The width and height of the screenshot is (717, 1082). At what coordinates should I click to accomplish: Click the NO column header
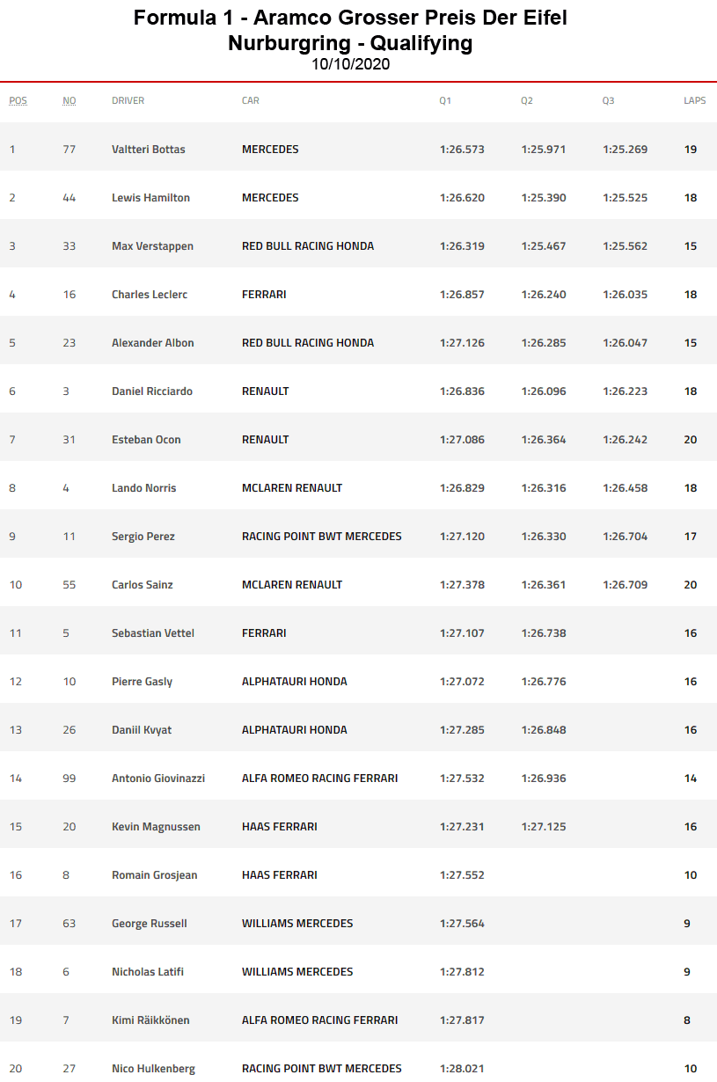point(70,100)
